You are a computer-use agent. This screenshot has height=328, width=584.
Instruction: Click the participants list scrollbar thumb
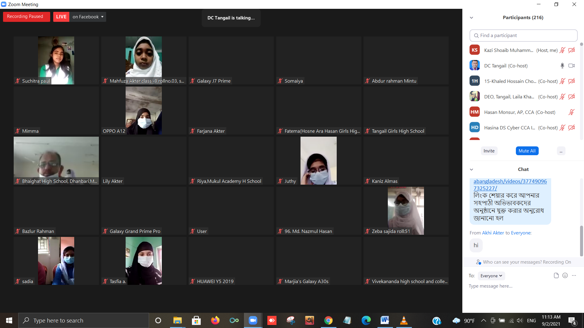point(582,44)
